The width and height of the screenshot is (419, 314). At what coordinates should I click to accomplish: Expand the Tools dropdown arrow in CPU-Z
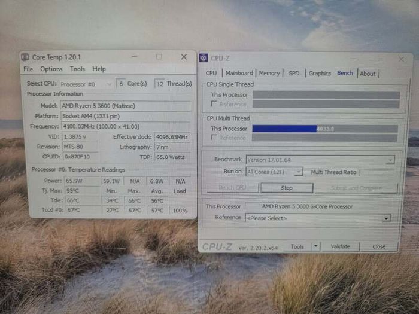pyautogui.click(x=315, y=246)
